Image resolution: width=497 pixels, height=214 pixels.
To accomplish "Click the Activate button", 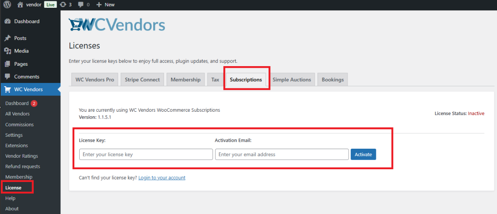I will tap(363, 154).
